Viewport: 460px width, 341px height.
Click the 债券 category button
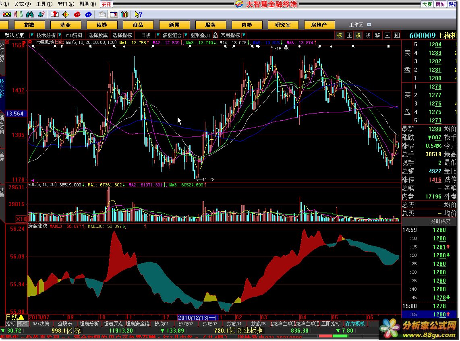coord(102,25)
